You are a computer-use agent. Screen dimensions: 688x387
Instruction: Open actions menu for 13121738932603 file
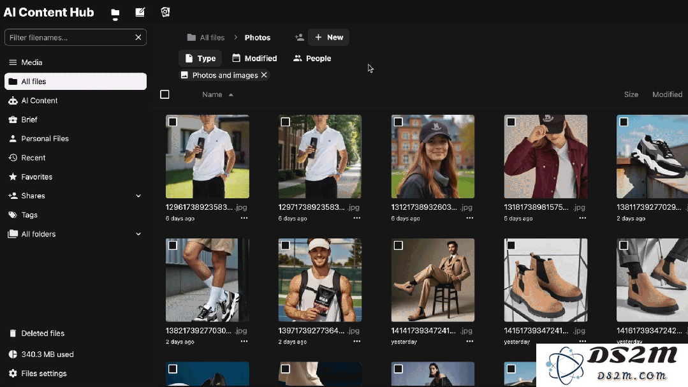click(469, 218)
